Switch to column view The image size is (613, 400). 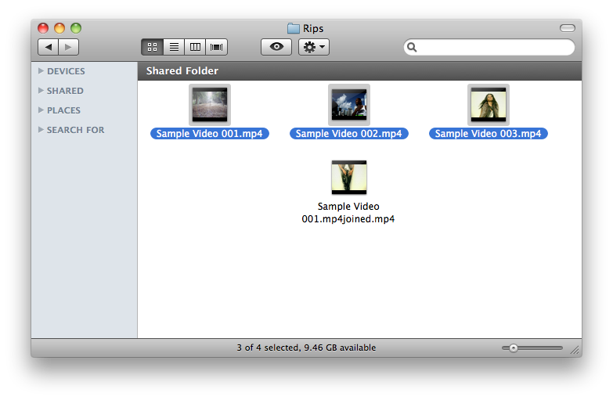pos(195,47)
